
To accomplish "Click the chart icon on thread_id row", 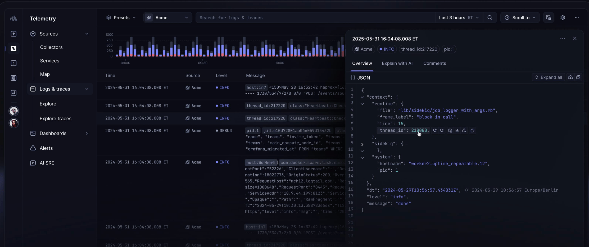I will click(457, 131).
